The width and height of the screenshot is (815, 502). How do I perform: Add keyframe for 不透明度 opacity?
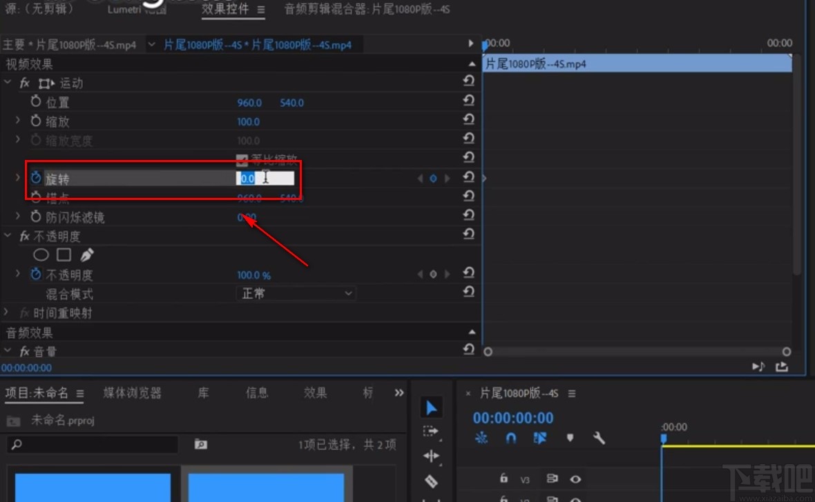(433, 274)
